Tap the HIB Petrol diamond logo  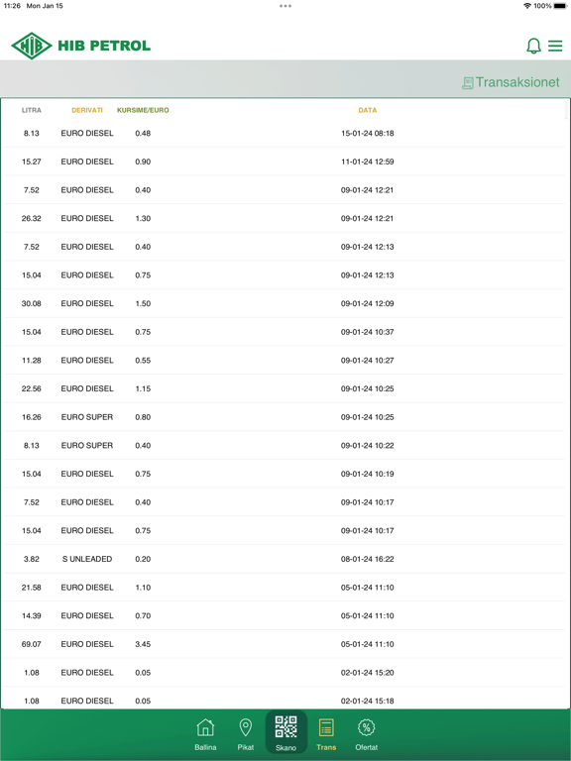[32, 46]
